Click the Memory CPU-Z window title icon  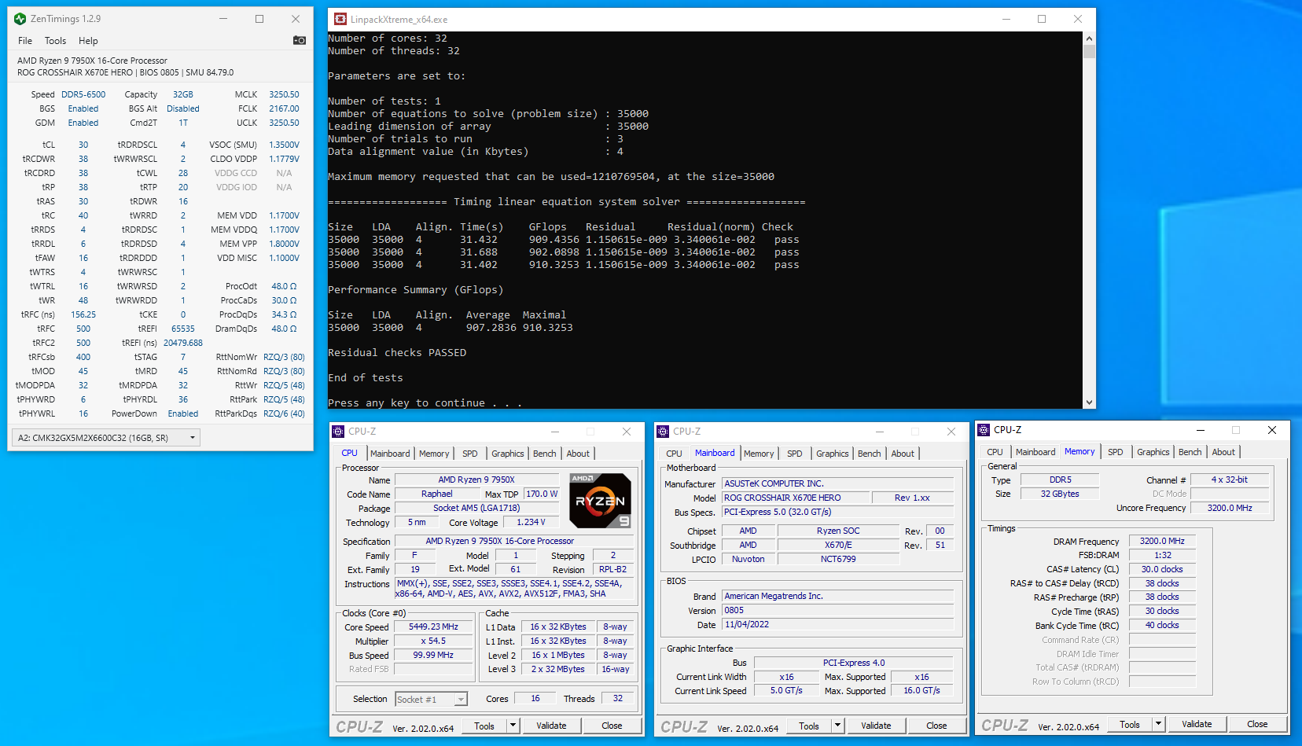coord(984,430)
